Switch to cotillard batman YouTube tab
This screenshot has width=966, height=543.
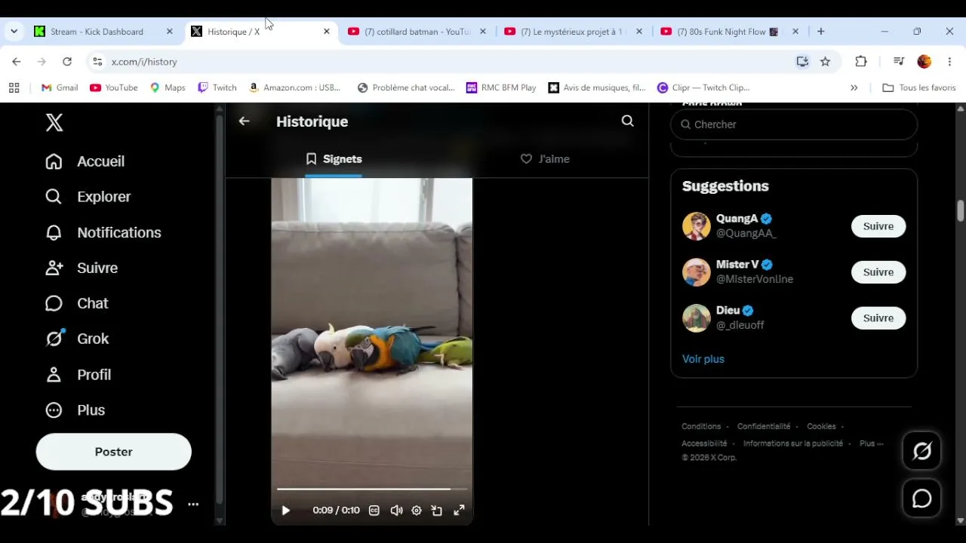tap(417, 32)
